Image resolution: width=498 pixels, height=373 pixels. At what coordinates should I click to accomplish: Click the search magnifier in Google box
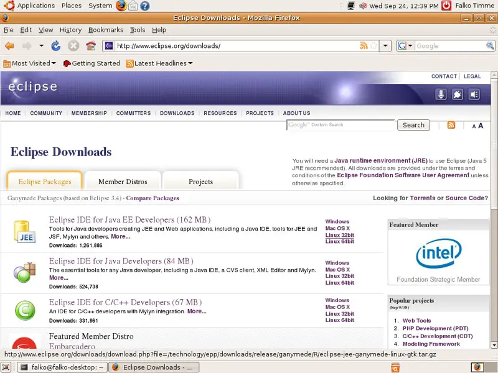pos(490,45)
